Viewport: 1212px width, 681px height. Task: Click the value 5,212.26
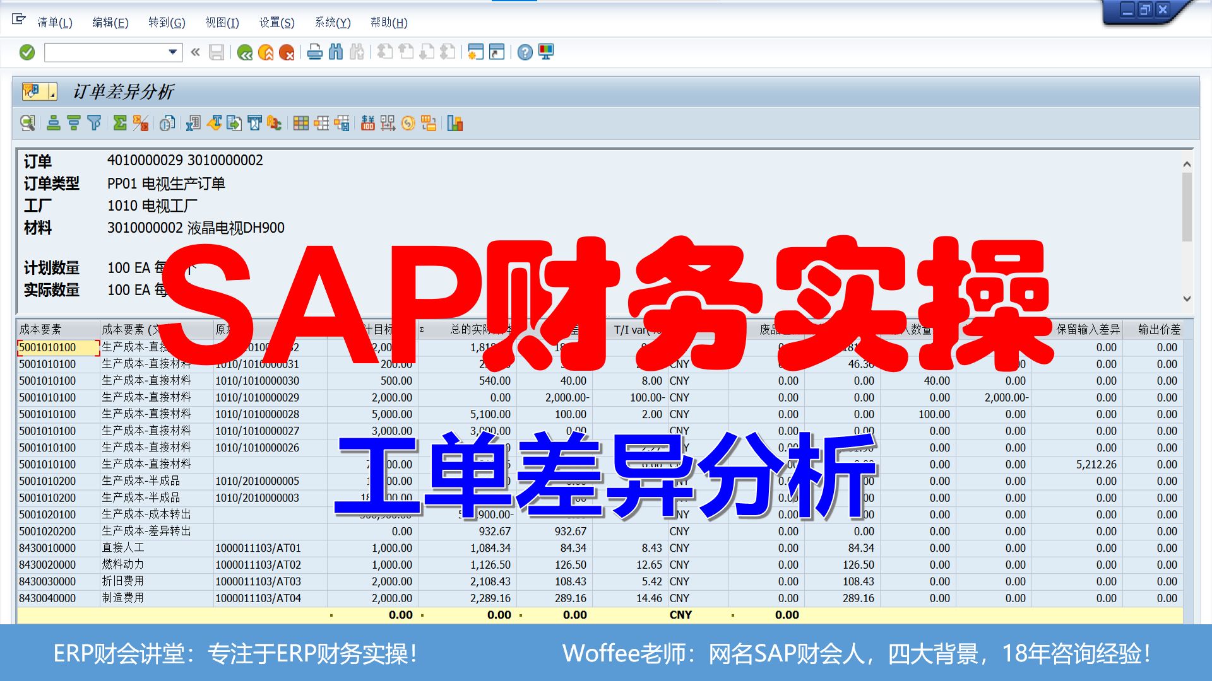pos(1096,465)
